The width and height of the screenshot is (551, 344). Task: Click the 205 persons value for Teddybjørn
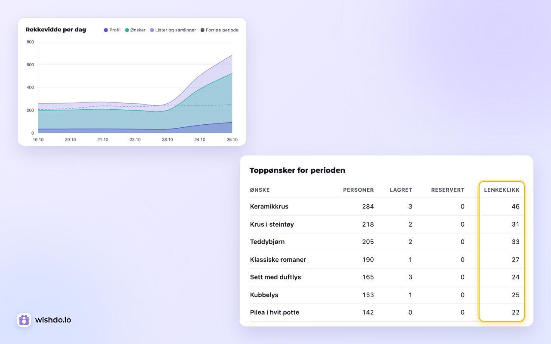coord(368,242)
